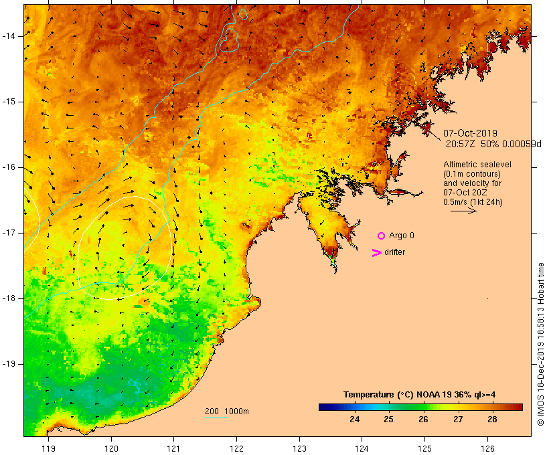The width and height of the screenshot is (549, 455).
Task: Click the '07-Oct 20Z' text line
Action: click(x=465, y=193)
